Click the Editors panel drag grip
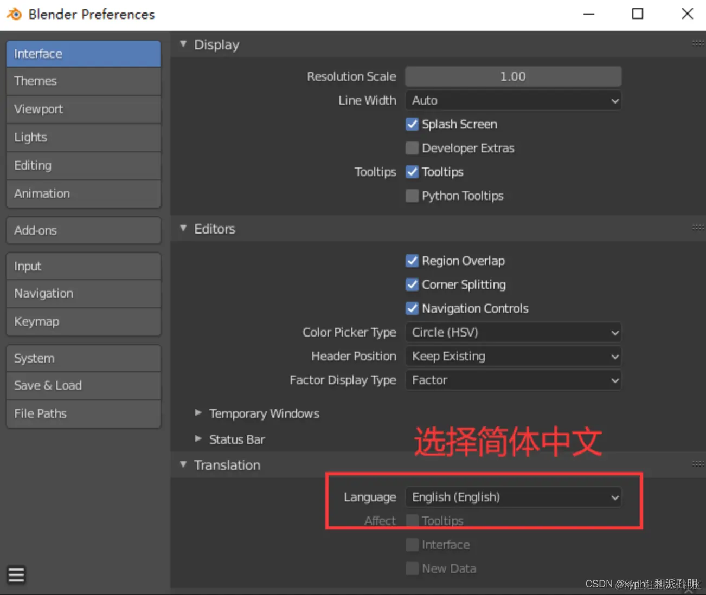The height and width of the screenshot is (595, 706). pos(698,228)
